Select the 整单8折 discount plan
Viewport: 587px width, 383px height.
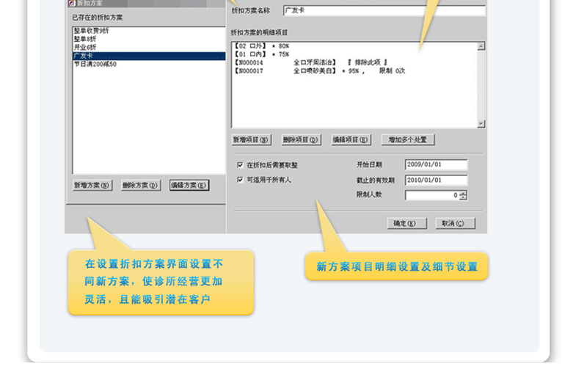[87, 40]
